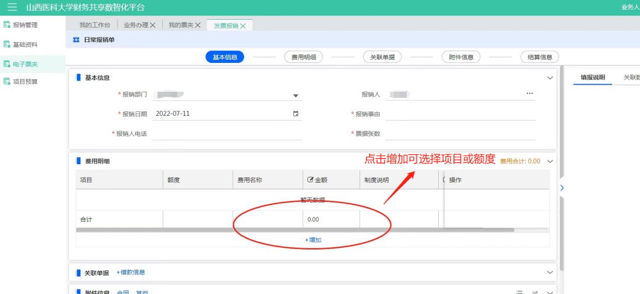The width and height of the screenshot is (640, 294).
Task: Click the 报销事由 input field
Action: point(459,114)
